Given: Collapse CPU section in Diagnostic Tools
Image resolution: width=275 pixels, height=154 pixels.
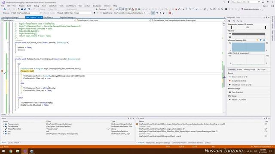Looking at the screenshot, I should (228, 53).
